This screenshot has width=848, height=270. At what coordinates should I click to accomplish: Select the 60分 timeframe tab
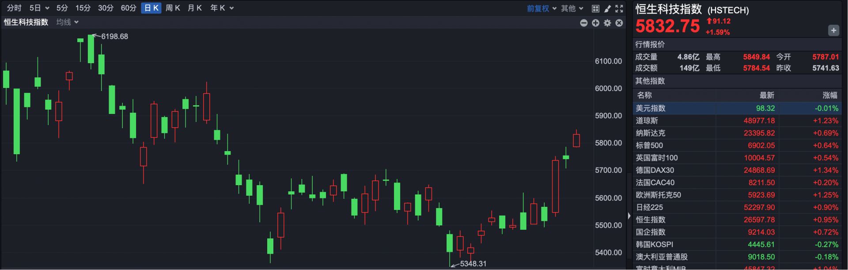(129, 8)
